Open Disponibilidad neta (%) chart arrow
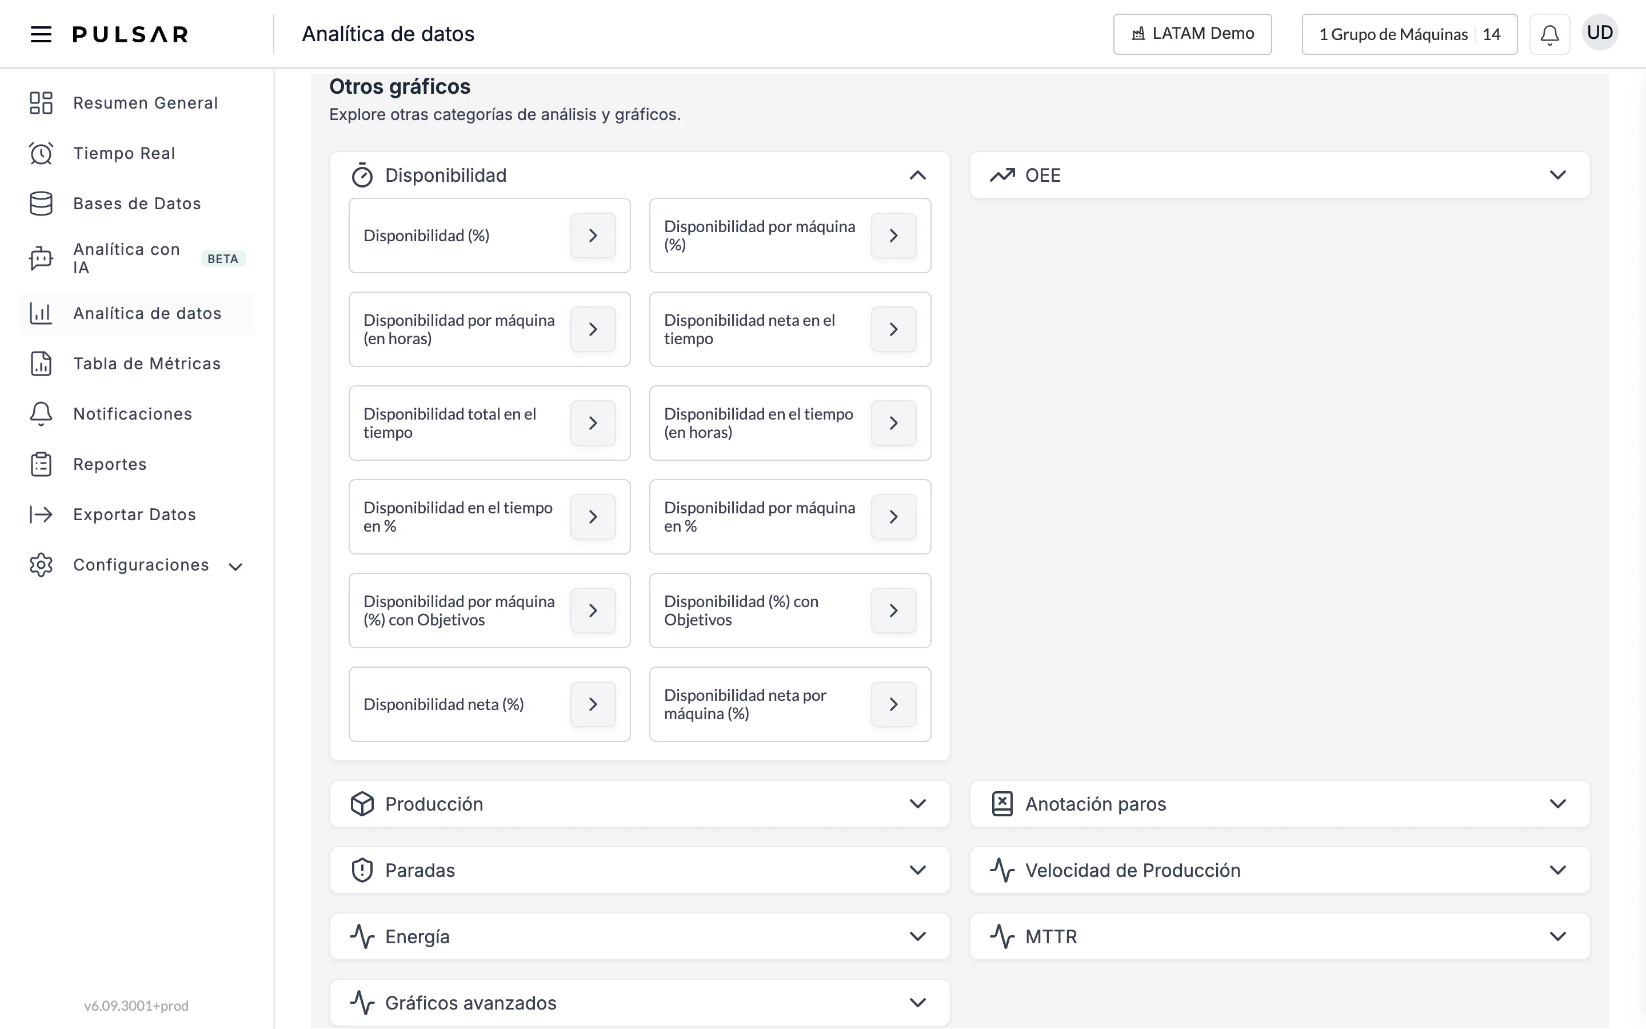The image size is (1646, 1029). [x=593, y=704]
